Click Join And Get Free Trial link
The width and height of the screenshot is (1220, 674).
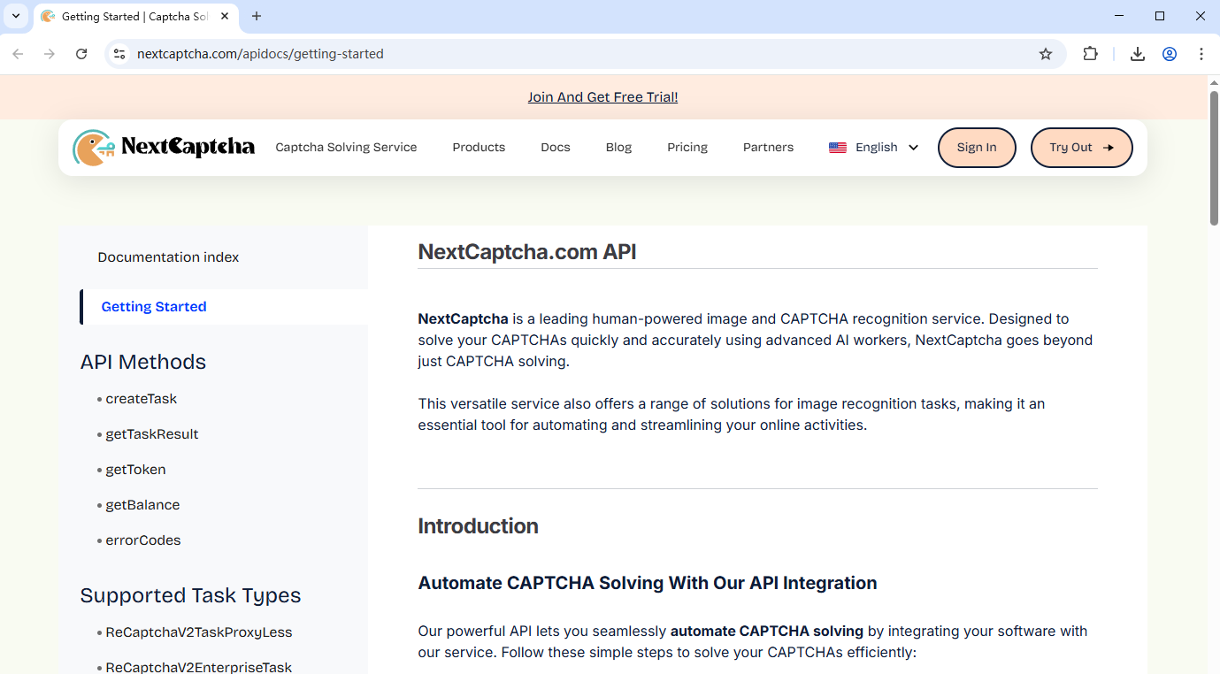[602, 97]
